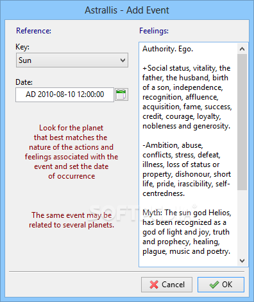Screen dimensions: 254x302
Task: Cancel the Add Event dialog
Action: pyautogui.click(x=167, y=285)
